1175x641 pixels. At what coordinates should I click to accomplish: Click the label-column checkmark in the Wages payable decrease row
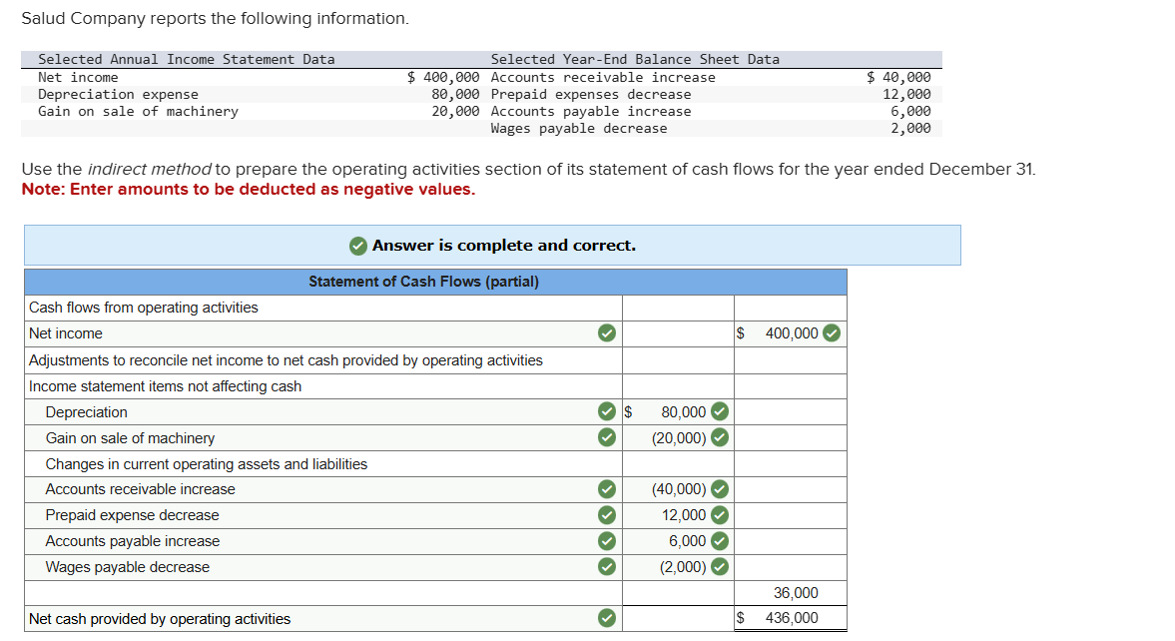pyautogui.click(x=607, y=567)
